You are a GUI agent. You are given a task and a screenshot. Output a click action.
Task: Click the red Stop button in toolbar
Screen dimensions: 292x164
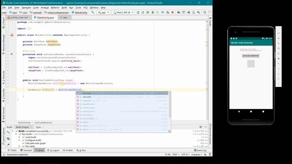tap(172, 12)
